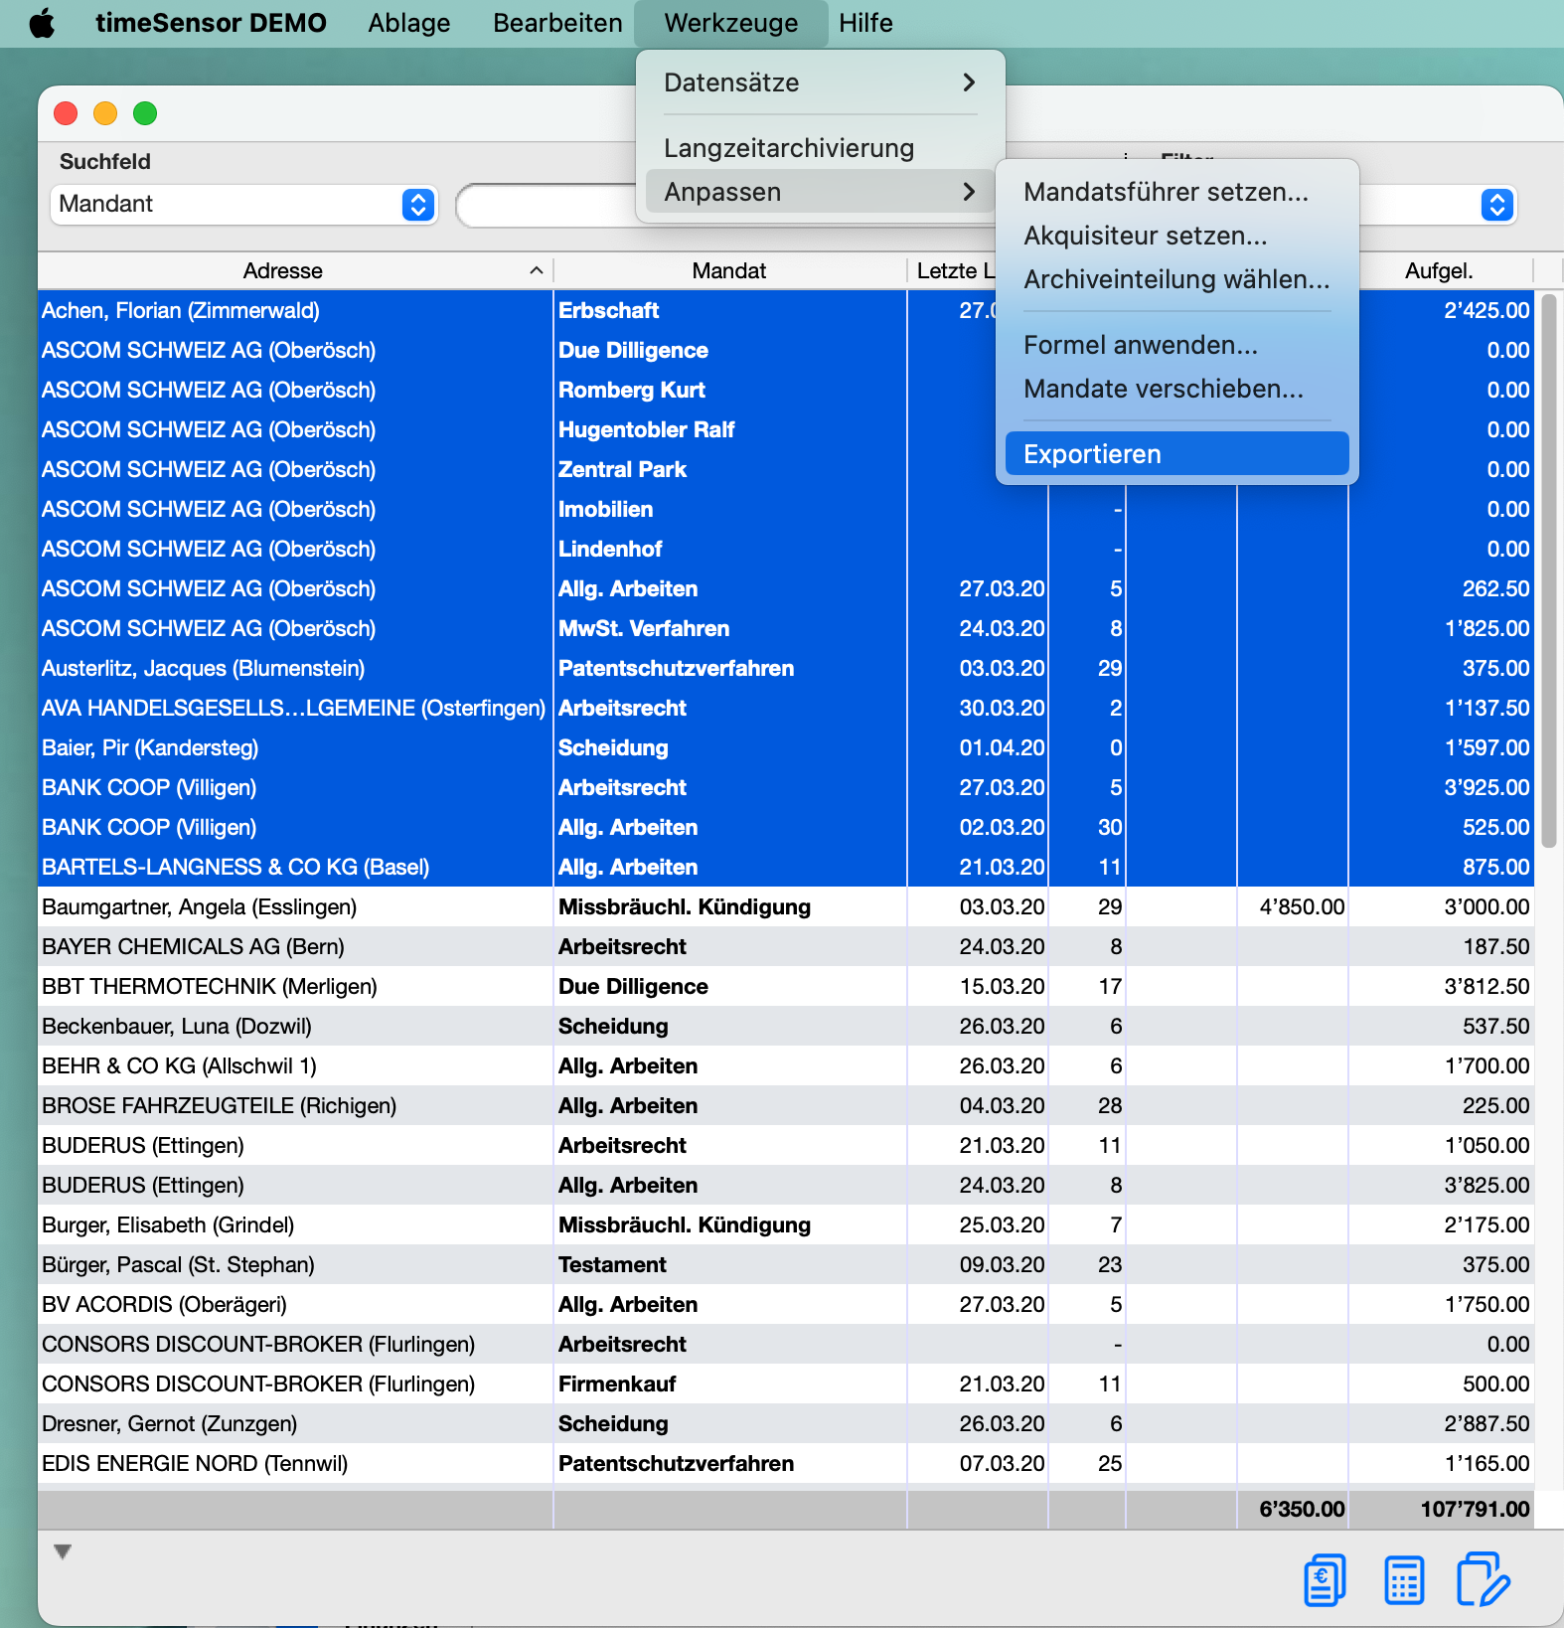Viewport: 1564px width, 1628px height.
Task: Open the Apple menu
Action: 42,23
